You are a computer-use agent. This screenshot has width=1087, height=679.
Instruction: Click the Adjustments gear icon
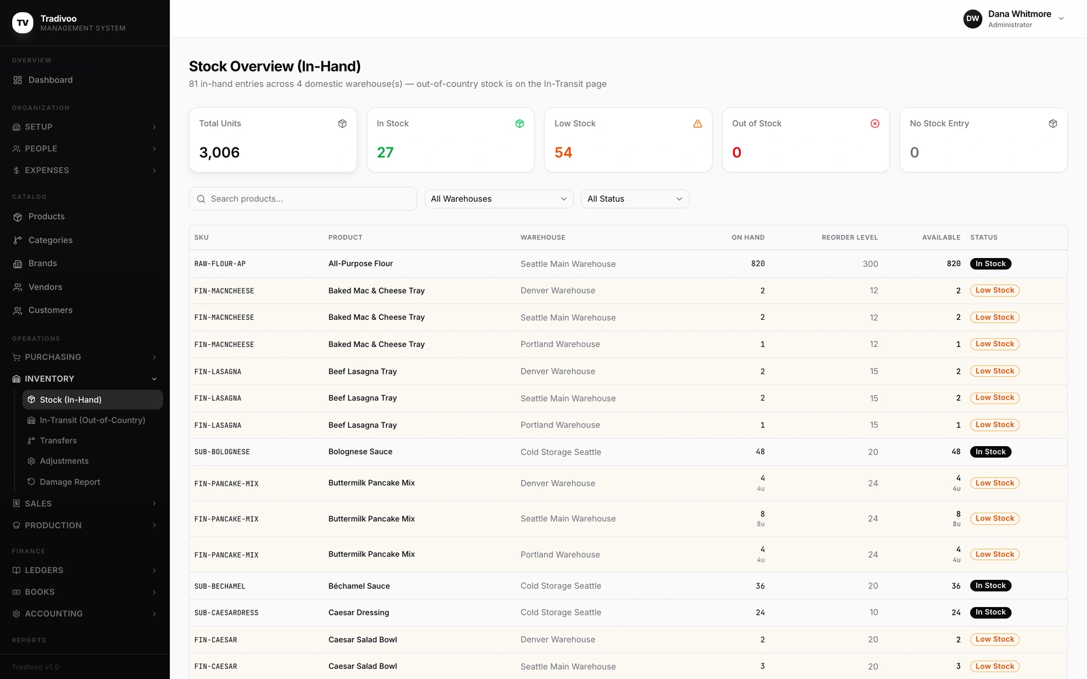click(31, 461)
